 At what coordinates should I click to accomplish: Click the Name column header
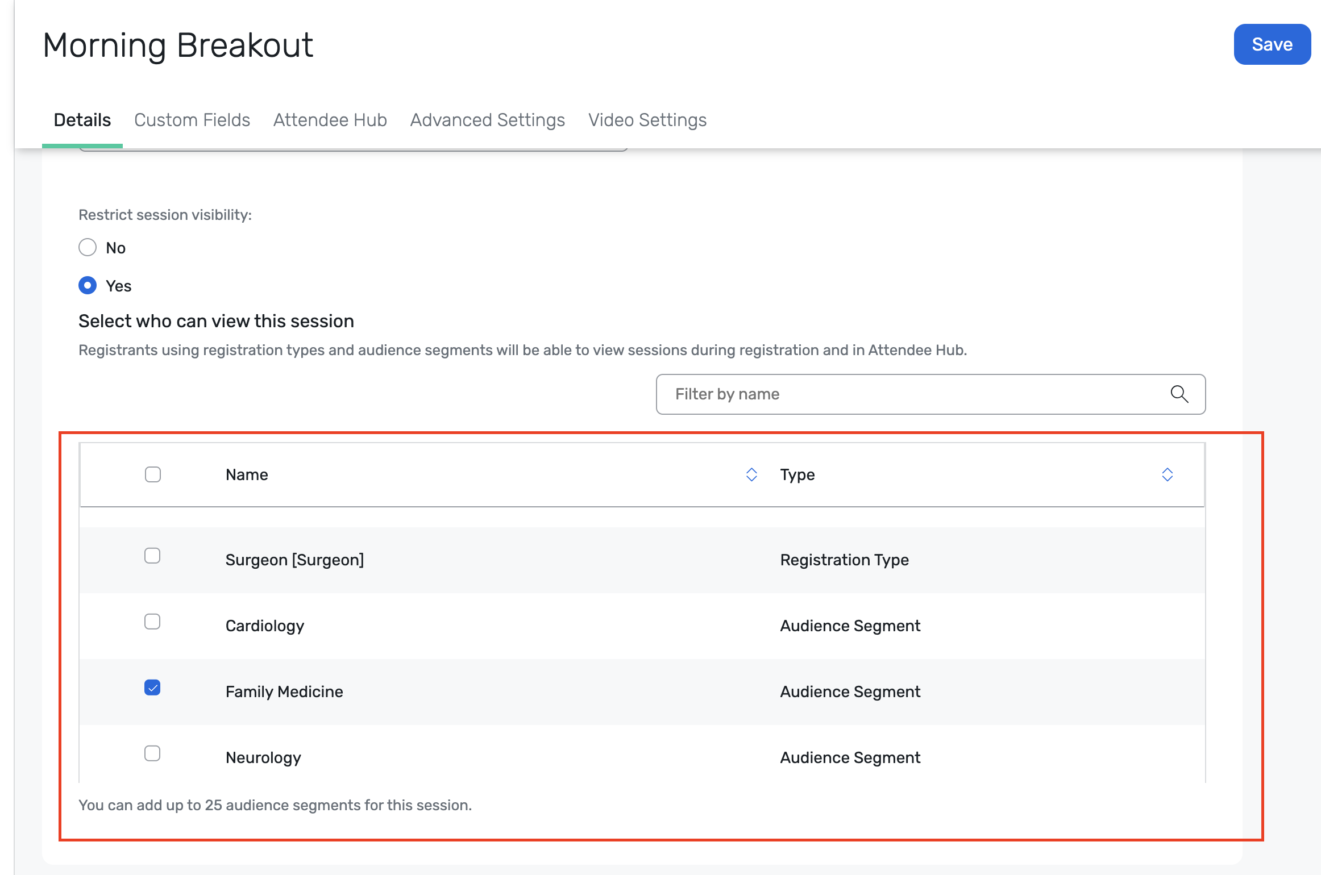pos(247,474)
